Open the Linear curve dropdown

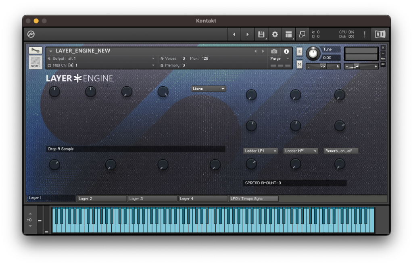pyautogui.click(x=208, y=89)
